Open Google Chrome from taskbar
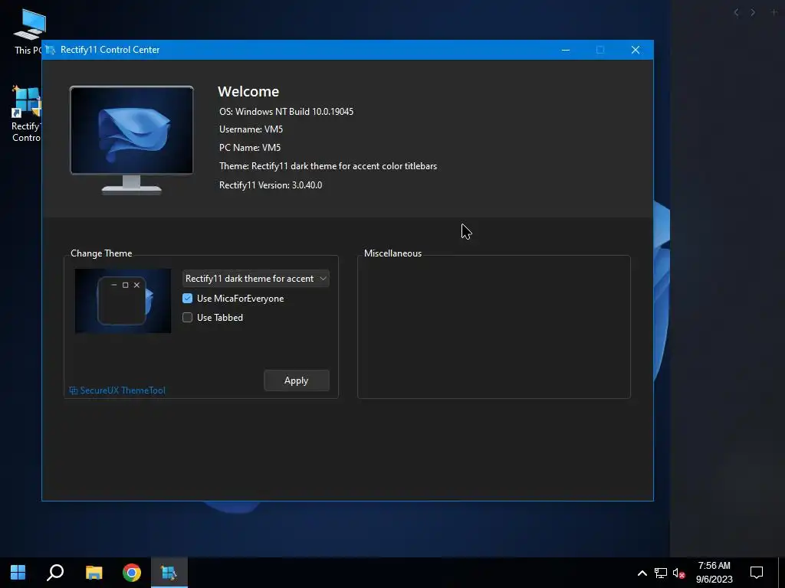 point(132,572)
